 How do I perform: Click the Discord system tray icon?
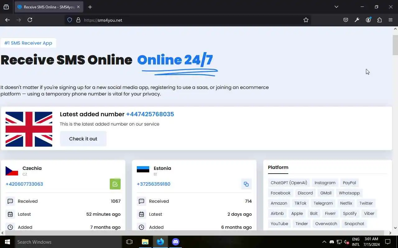[x=332, y=242]
